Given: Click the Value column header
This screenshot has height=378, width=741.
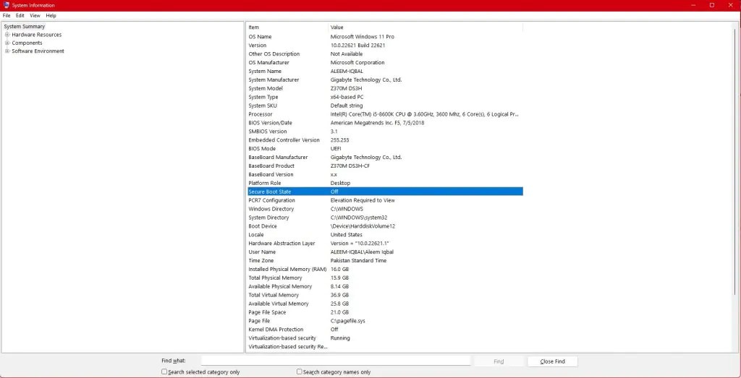Looking at the screenshot, I should [425, 27].
